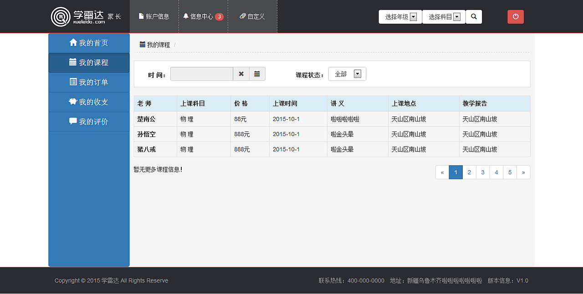
Task: Click the piggy bank icon beside 我的收支
Action: tap(73, 101)
